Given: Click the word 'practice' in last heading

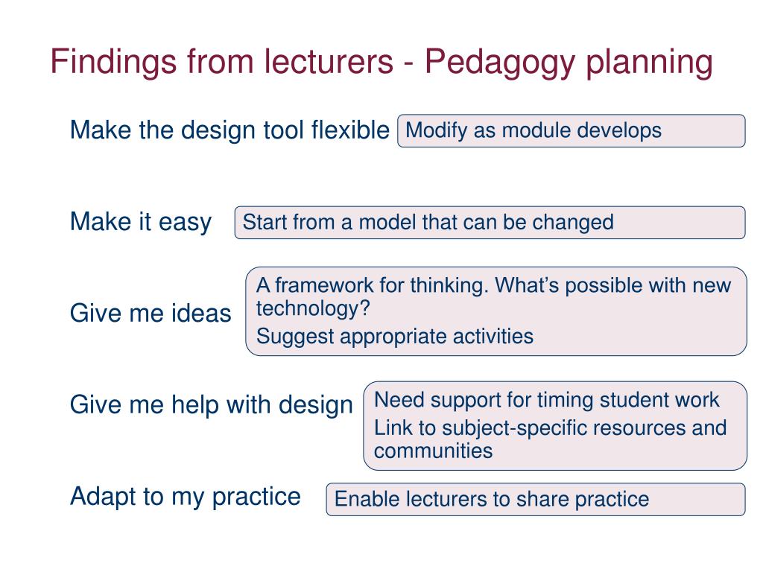Looking at the screenshot, I should [x=256, y=497].
